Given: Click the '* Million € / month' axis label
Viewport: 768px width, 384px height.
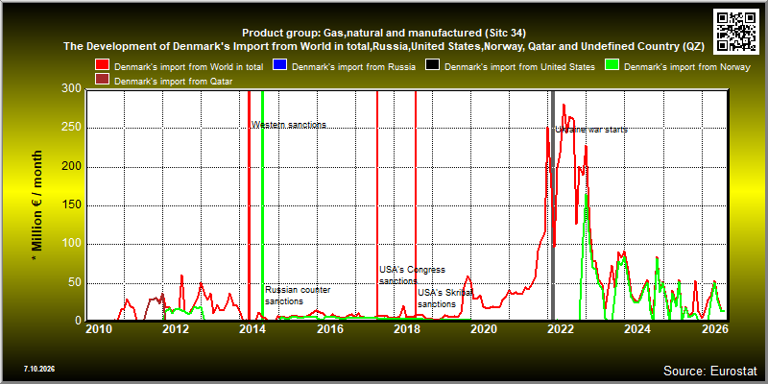Looking at the screenshot, I should tap(37, 205).
